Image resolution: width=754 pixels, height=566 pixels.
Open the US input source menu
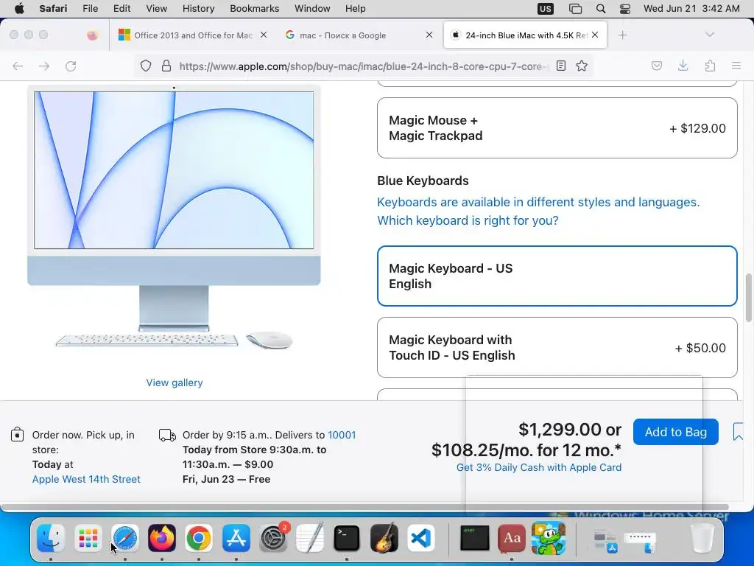click(546, 9)
